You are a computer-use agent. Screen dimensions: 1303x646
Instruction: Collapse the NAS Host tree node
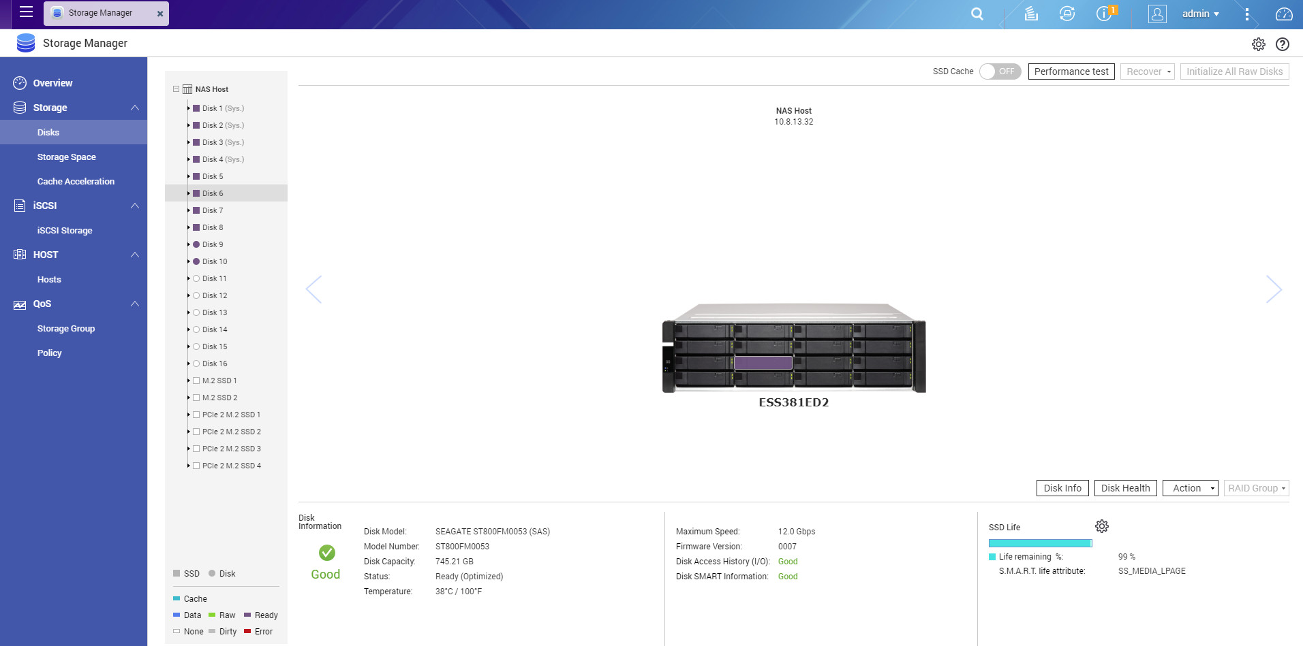(x=176, y=89)
